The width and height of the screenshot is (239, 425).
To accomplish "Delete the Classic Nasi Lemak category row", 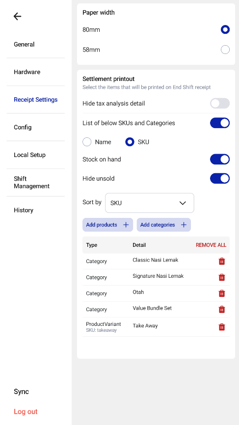I will tap(222, 261).
